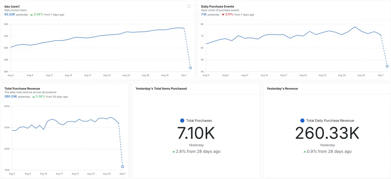Click the blue Total Purchases legend dot
This screenshot has height=179, width=391.
click(182, 121)
